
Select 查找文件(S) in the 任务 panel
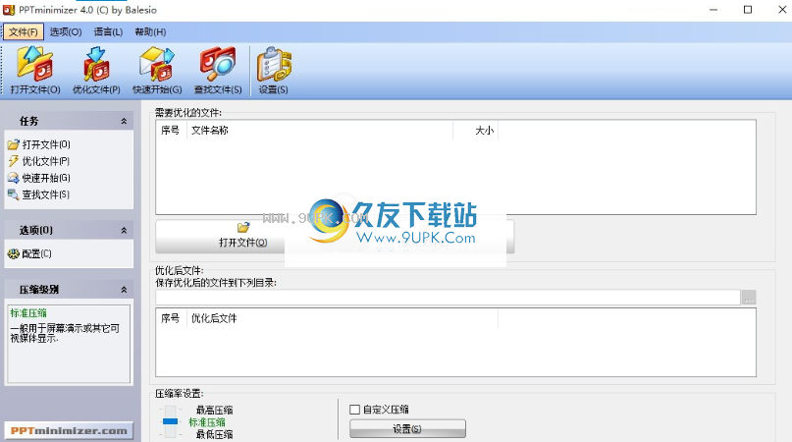point(39,194)
